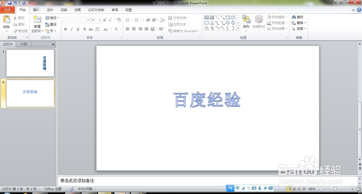Increase font size with the grow icon
This screenshot has width=362, height=194.
pos(105,20)
